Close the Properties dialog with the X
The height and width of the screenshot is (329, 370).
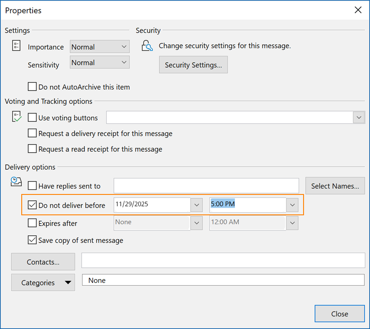coord(358,10)
